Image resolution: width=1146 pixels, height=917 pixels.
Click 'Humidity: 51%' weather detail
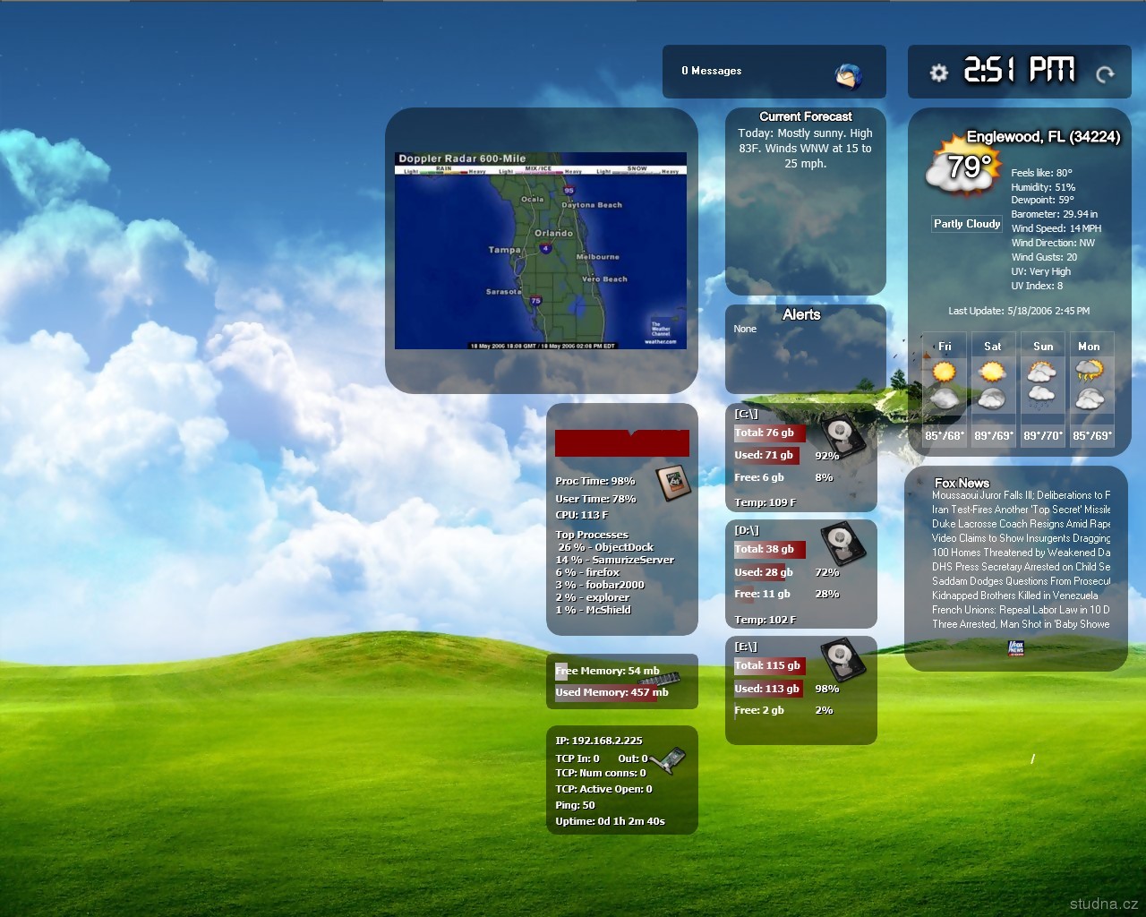click(x=1043, y=187)
